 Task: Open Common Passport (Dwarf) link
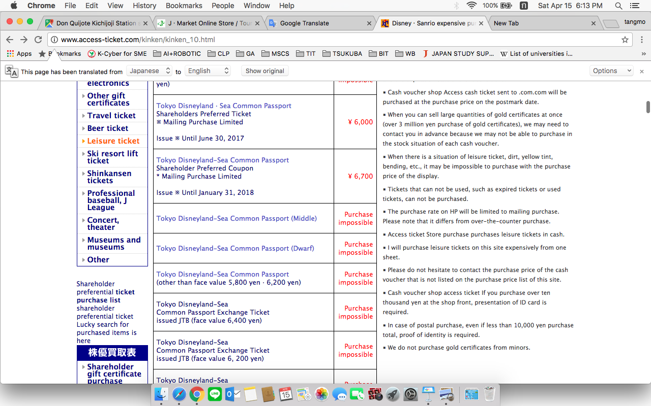tap(235, 248)
